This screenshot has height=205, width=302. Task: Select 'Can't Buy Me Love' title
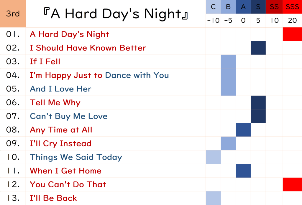[x=68, y=116]
